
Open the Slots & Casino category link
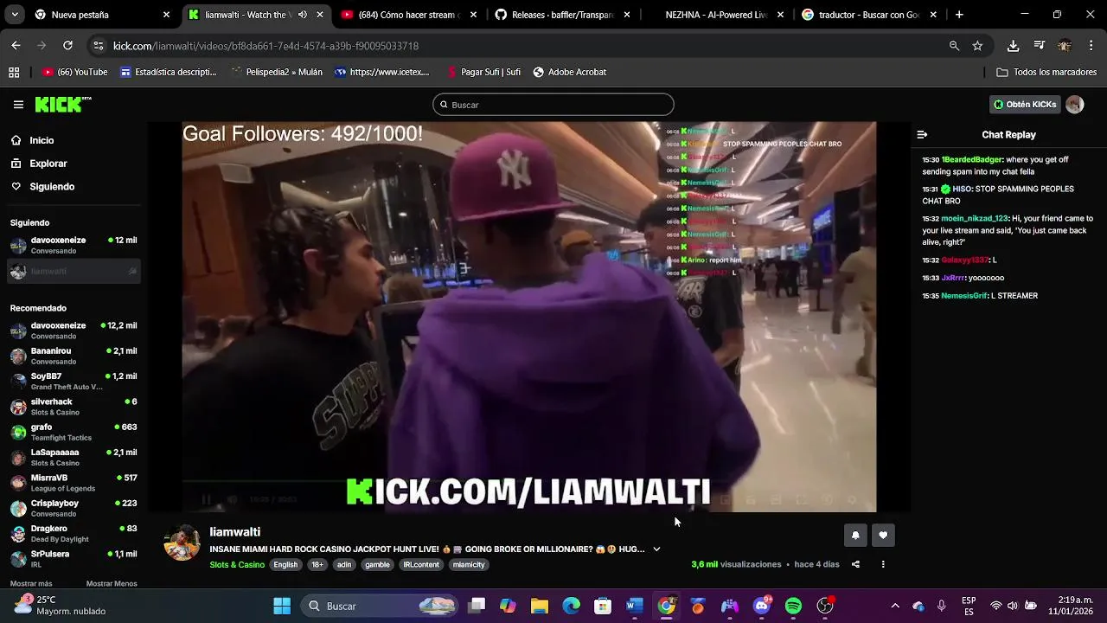[237, 565]
